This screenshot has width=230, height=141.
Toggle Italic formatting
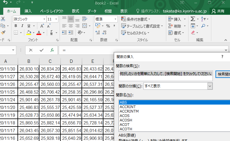pyautogui.click(x=22, y=26)
